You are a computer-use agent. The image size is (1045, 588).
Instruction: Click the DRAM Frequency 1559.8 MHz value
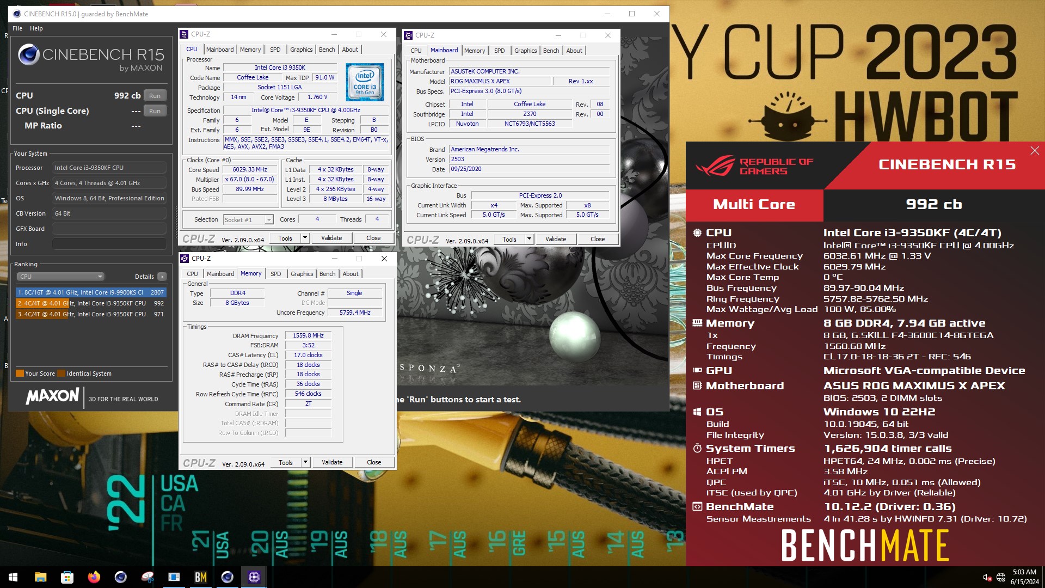tap(308, 335)
